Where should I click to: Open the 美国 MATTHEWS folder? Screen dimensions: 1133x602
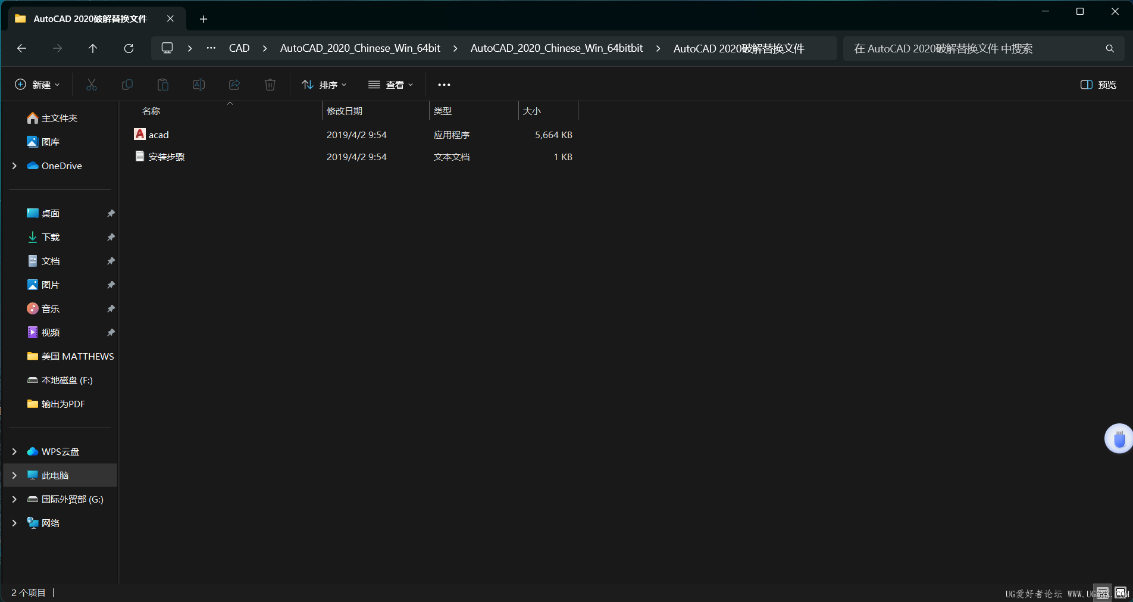click(x=70, y=356)
